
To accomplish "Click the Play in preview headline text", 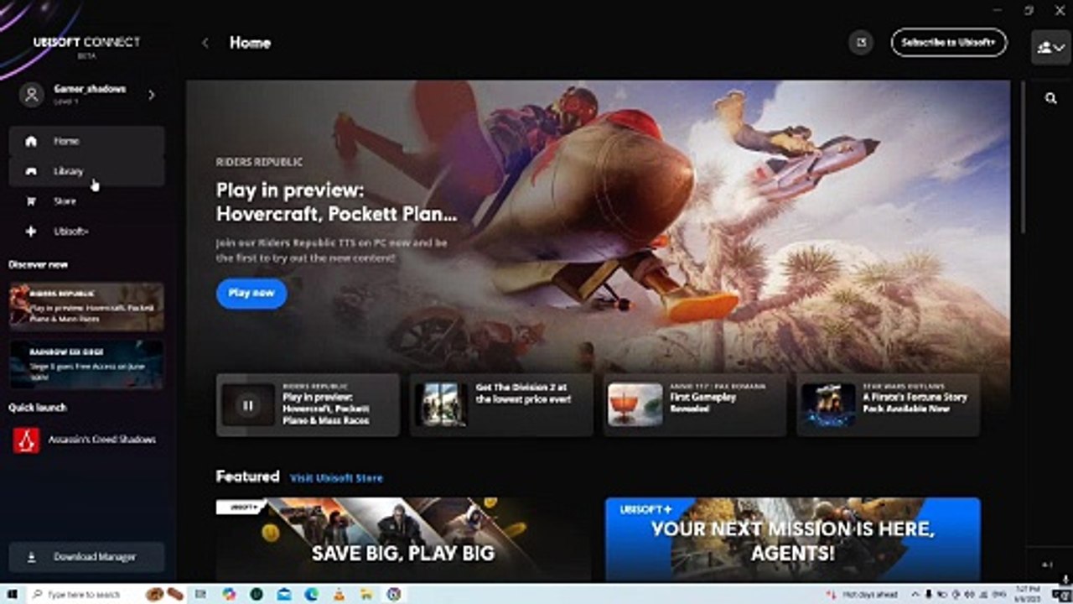I will 337,201.
